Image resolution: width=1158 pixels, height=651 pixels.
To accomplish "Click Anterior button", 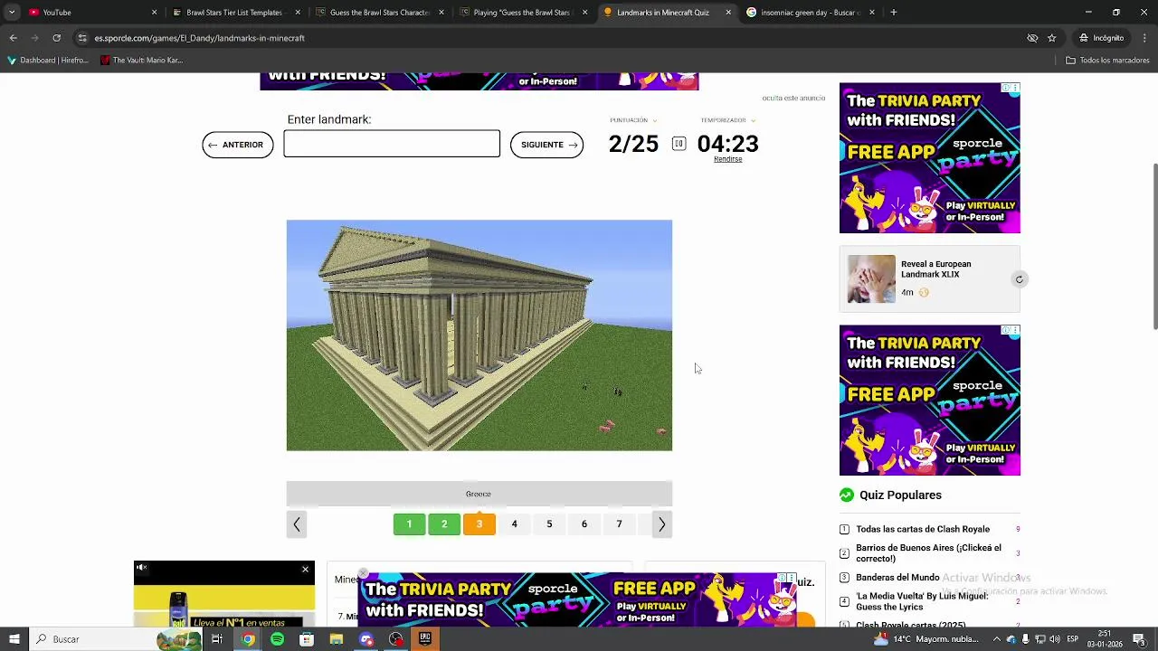I will pyautogui.click(x=238, y=145).
